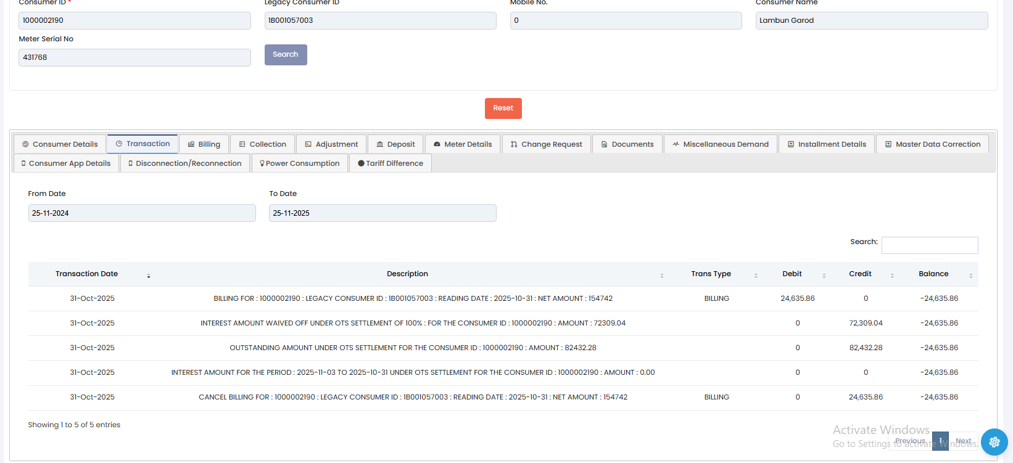Focus the Consumer ID field
The image size is (1013, 463).
click(134, 20)
